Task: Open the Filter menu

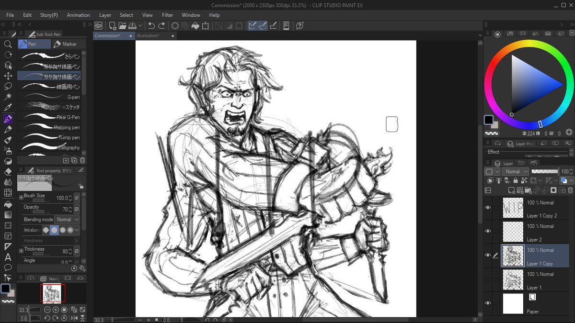Action: click(168, 15)
